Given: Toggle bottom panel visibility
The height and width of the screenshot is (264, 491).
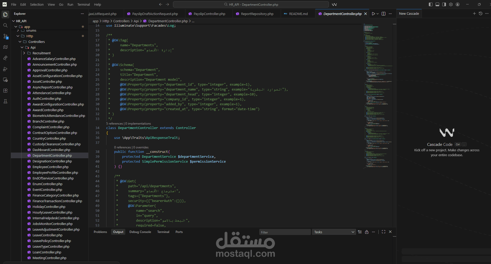Looking at the screenshot, I should [x=437, y=4].
